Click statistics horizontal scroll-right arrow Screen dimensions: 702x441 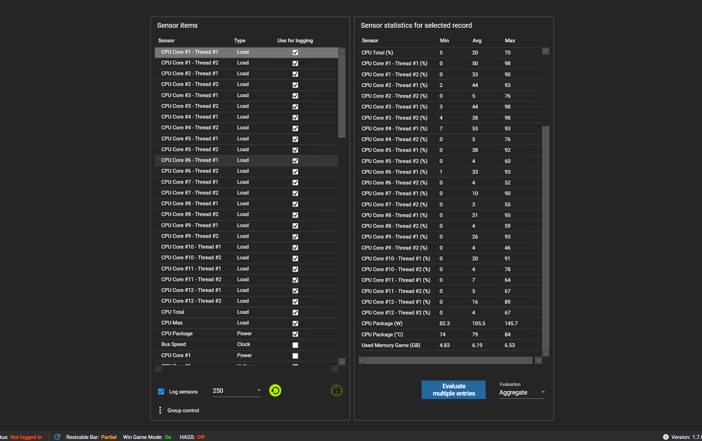coord(538,361)
